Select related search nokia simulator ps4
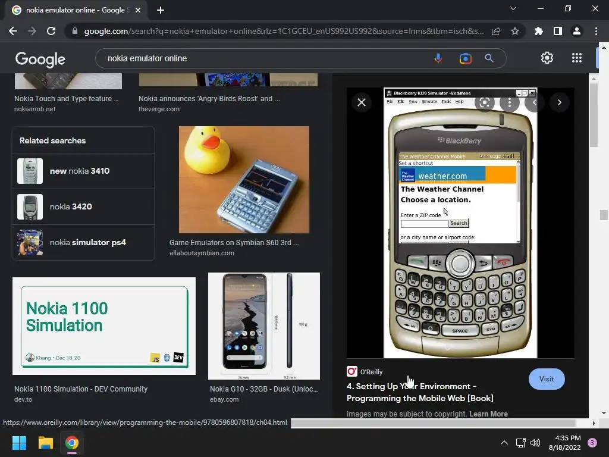Viewport: 609px width, 457px height. point(83,243)
